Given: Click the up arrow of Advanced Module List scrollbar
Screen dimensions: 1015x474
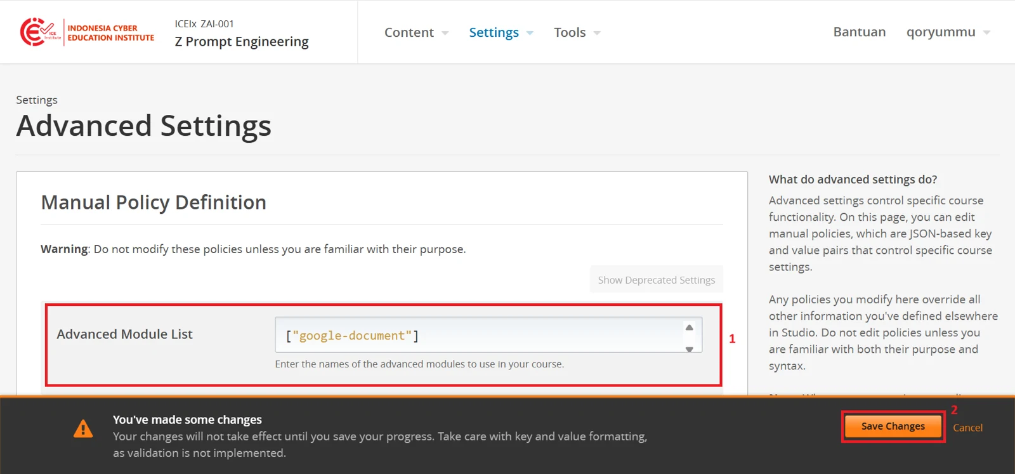Looking at the screenshot, I should tap(690, 327).
